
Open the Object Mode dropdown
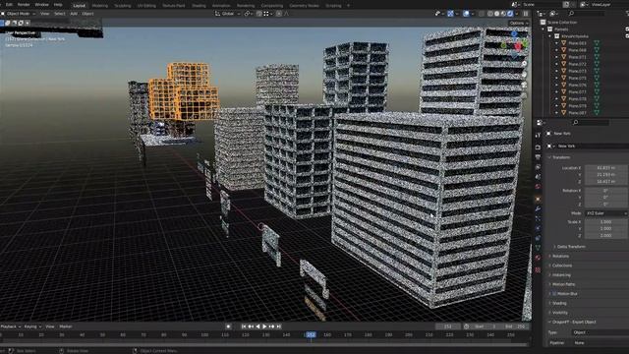pyautogui.click(x=19, y=14)
